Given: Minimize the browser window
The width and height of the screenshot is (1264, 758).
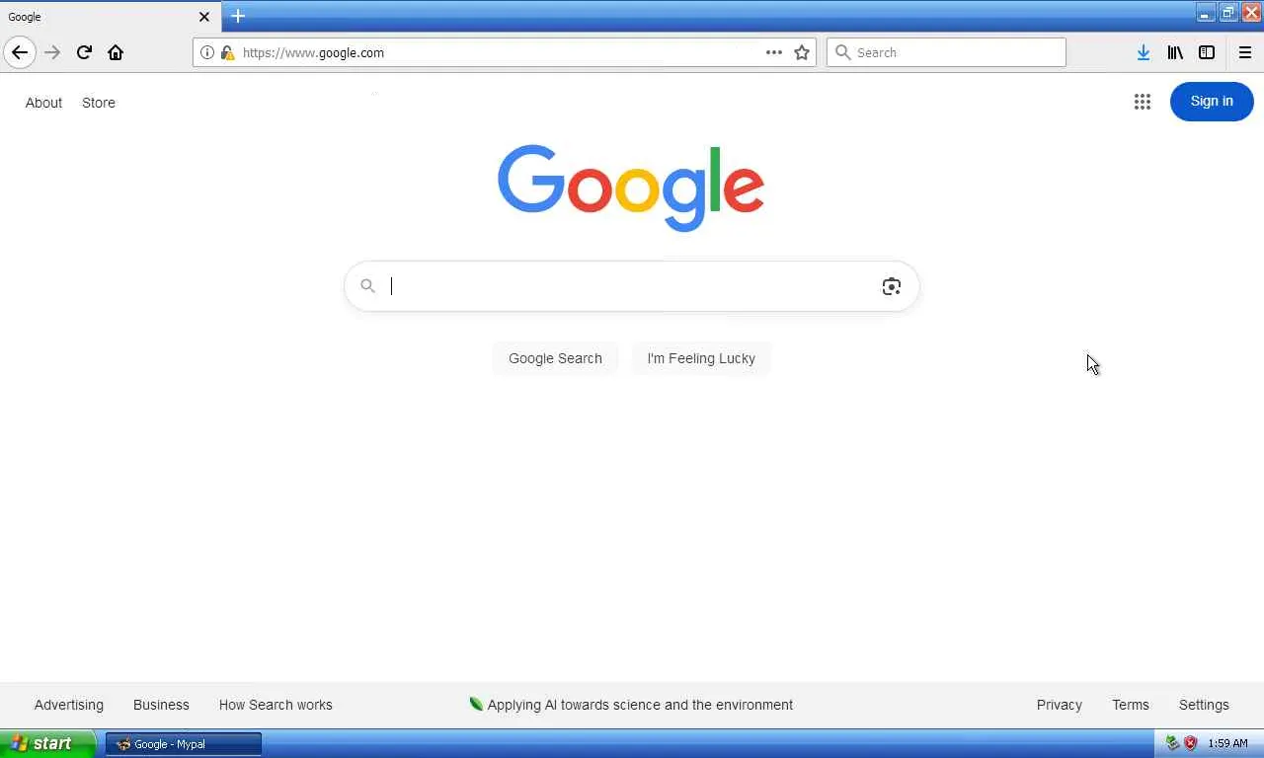Looking at the screenshot, I should pos(1206,13).
